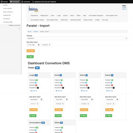Open Vedi tutti link in Itinerari card
This screenshot has width=133, height=133.
109,91
